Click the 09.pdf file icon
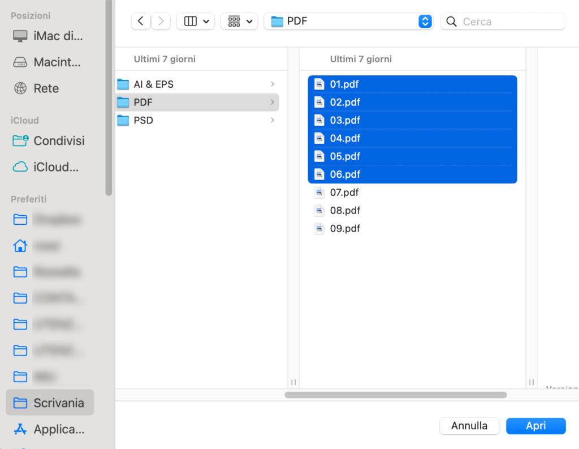579x449 pixels. click(319, 228)
